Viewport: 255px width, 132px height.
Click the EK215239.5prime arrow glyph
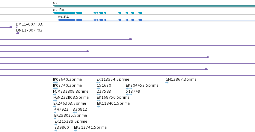(56, 124)
